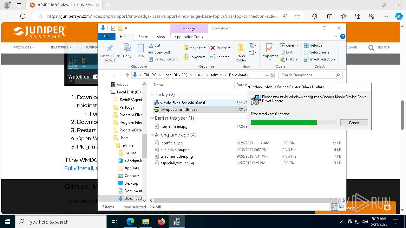Collapse A long time ago (4) group
406x228 pixels.
pos(152,135)
